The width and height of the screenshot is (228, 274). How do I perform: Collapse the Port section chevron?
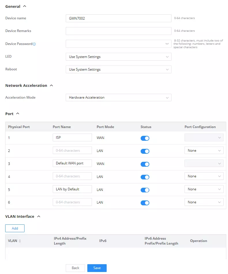point(18,114)
